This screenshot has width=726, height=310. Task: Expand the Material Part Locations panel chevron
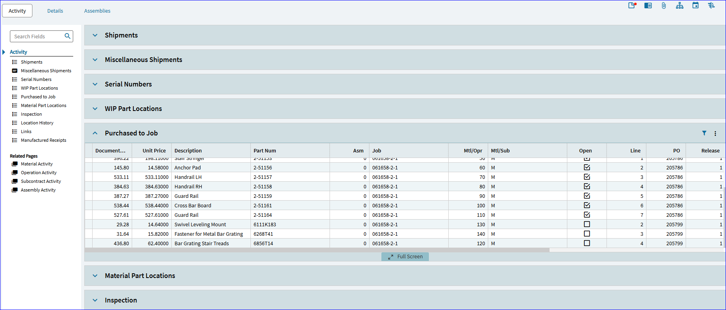point(95,276)
